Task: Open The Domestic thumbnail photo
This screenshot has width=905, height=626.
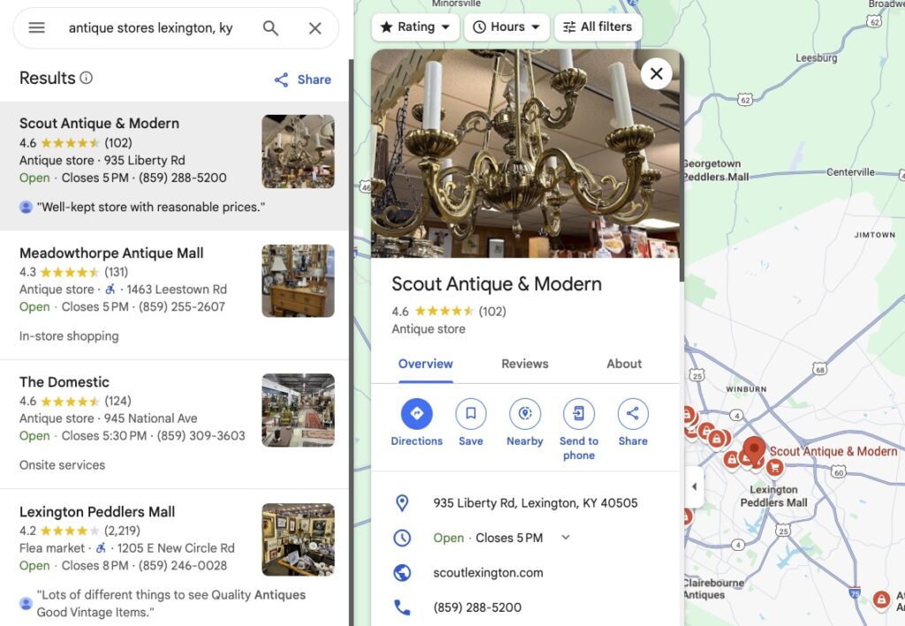Action: pyautogui.click(x=298, y=410)
